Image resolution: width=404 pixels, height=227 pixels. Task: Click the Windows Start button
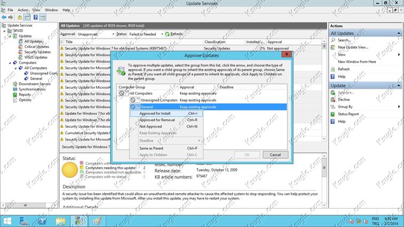point(7,221)
